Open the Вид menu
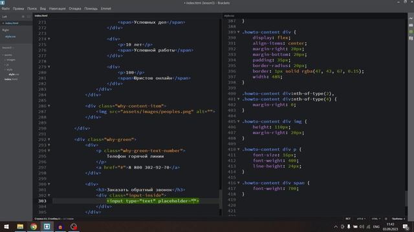The image size is (414, 232). (x=43, y=8)
